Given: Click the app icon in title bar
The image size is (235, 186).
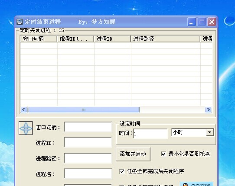Looking at the screenshot, I should click(20, 22).
